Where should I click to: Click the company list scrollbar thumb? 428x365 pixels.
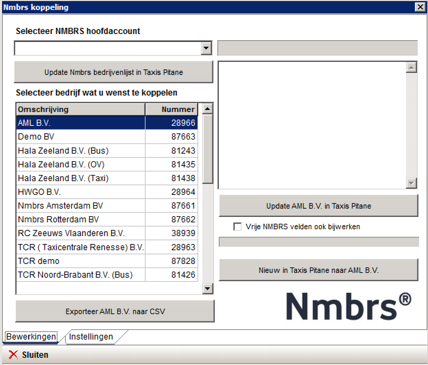(x=207, y=149)
